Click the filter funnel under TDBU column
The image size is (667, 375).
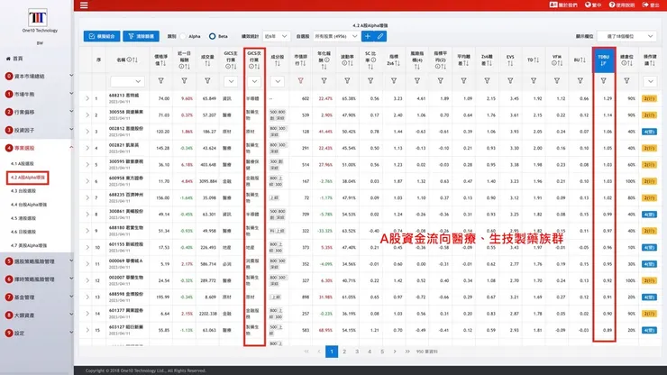(x=603, y=80)
